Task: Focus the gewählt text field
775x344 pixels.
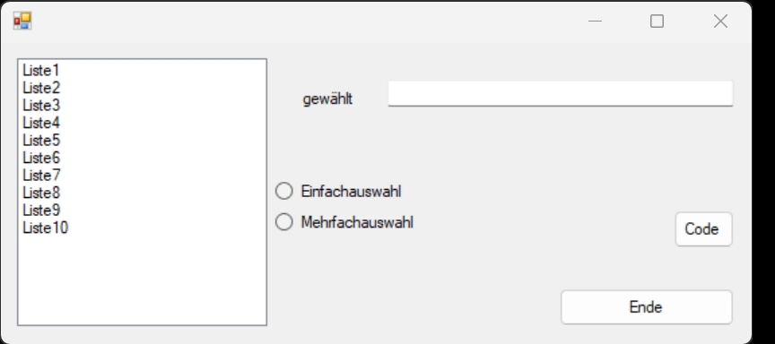Action: pyautogui.click(x=560, y=94)
